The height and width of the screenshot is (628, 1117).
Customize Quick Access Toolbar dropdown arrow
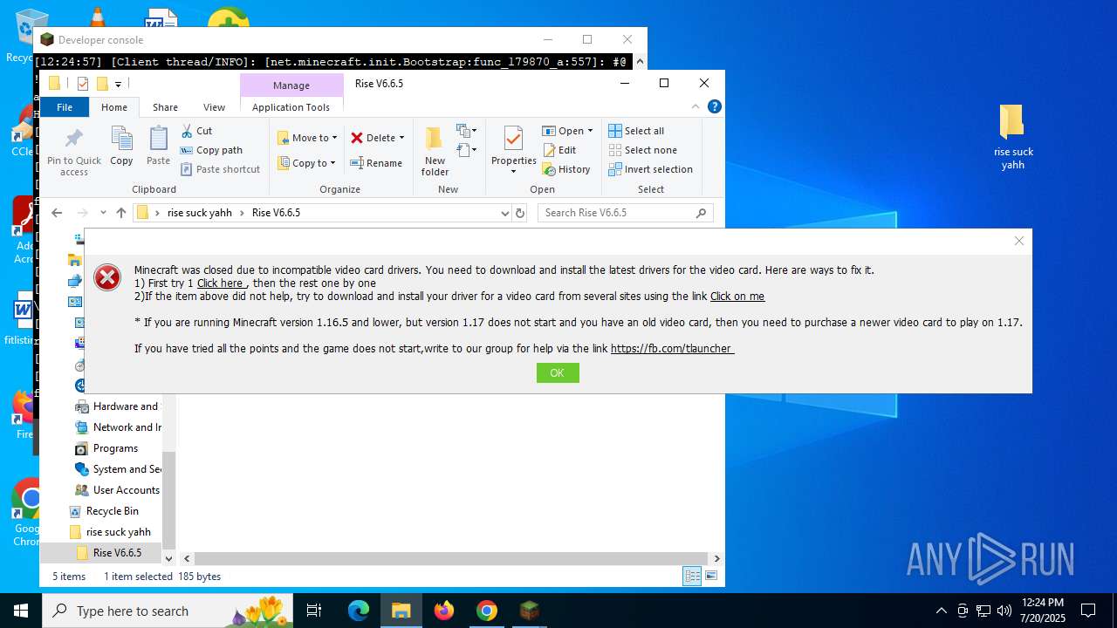118,84
